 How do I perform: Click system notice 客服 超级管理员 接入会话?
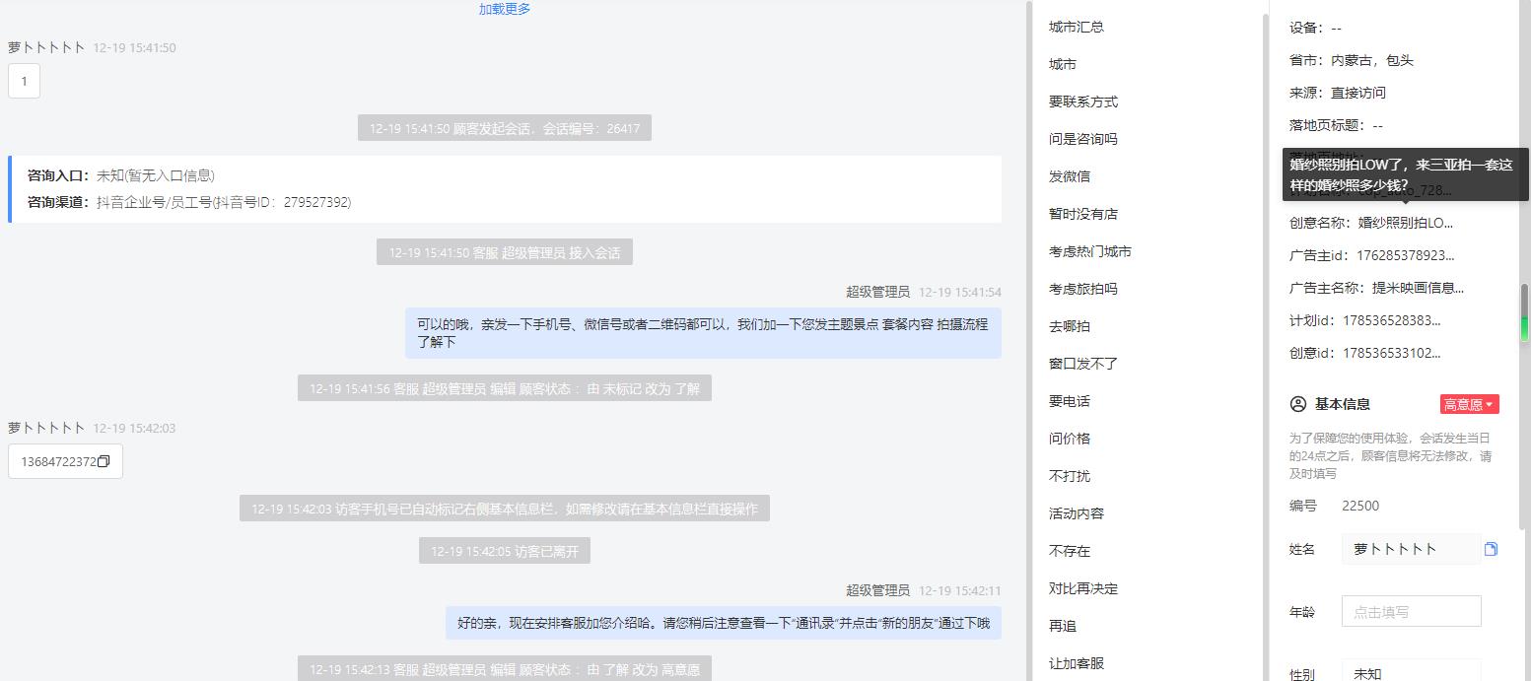tap(505, 252)
